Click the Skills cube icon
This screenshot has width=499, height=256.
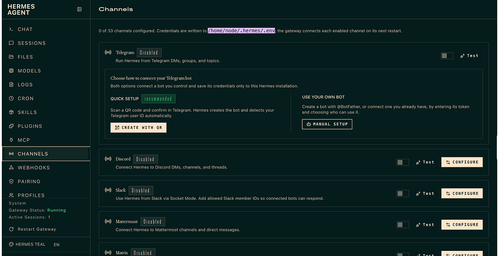click(11, 112)
